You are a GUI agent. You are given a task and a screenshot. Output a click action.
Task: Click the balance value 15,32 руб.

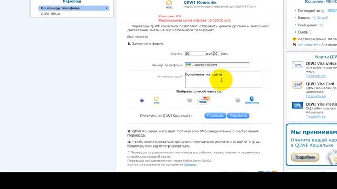[320, 18]
